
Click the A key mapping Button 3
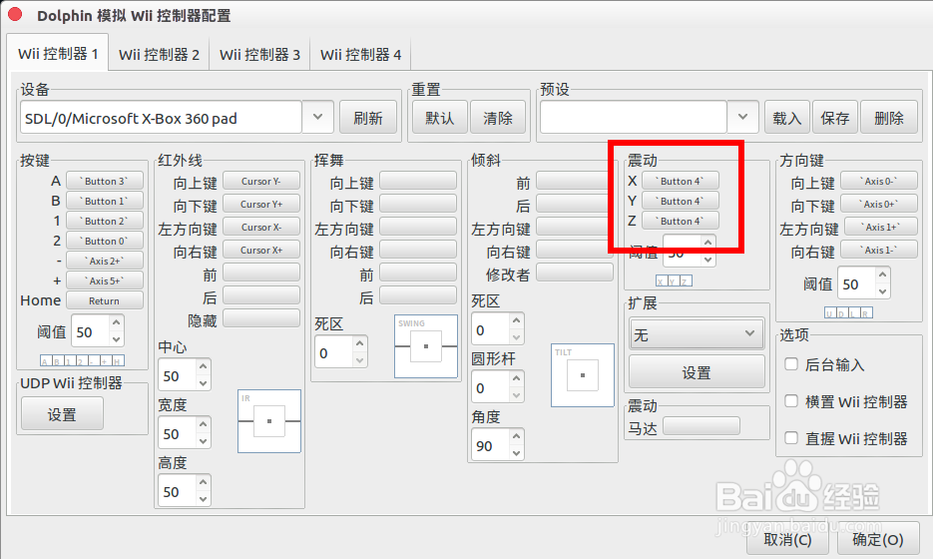[x=105, y=181]
